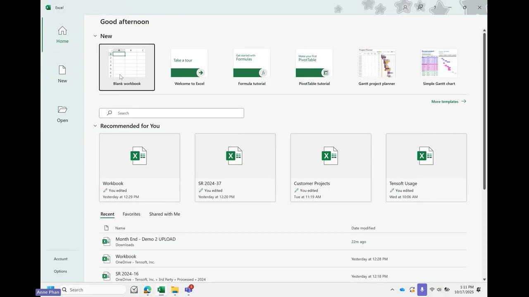Open the Home section in the sidebar
This screenshot has height=297, width=529.
(x=62, y=35)
